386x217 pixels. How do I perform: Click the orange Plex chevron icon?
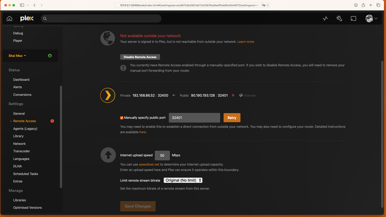108,95
